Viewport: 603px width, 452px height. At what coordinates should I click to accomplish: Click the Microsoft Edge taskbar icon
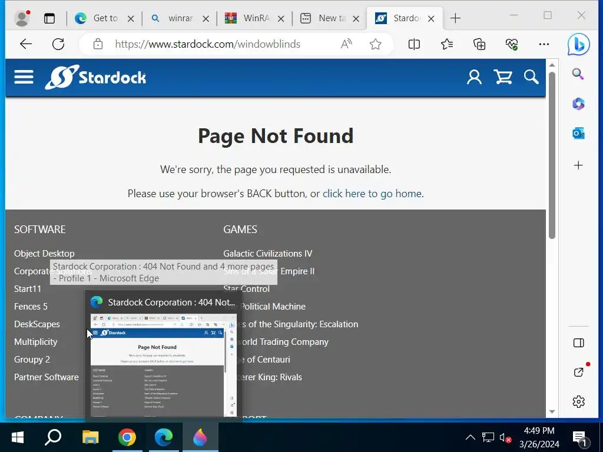pos(164,437)
